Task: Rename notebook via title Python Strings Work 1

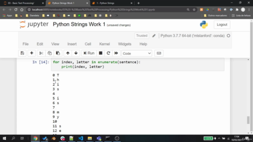Action: click(x=79, y=24)
